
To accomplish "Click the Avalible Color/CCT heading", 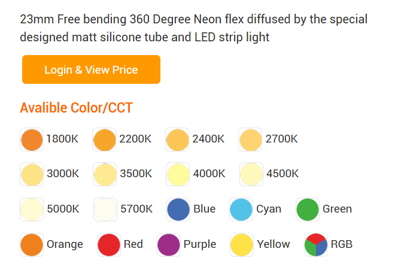I will pos(76,108).
